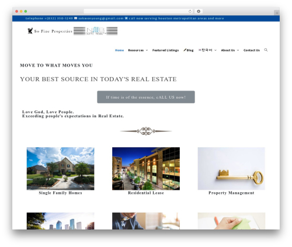Open the night-time apartment building thumbnail

click(146, 169)
